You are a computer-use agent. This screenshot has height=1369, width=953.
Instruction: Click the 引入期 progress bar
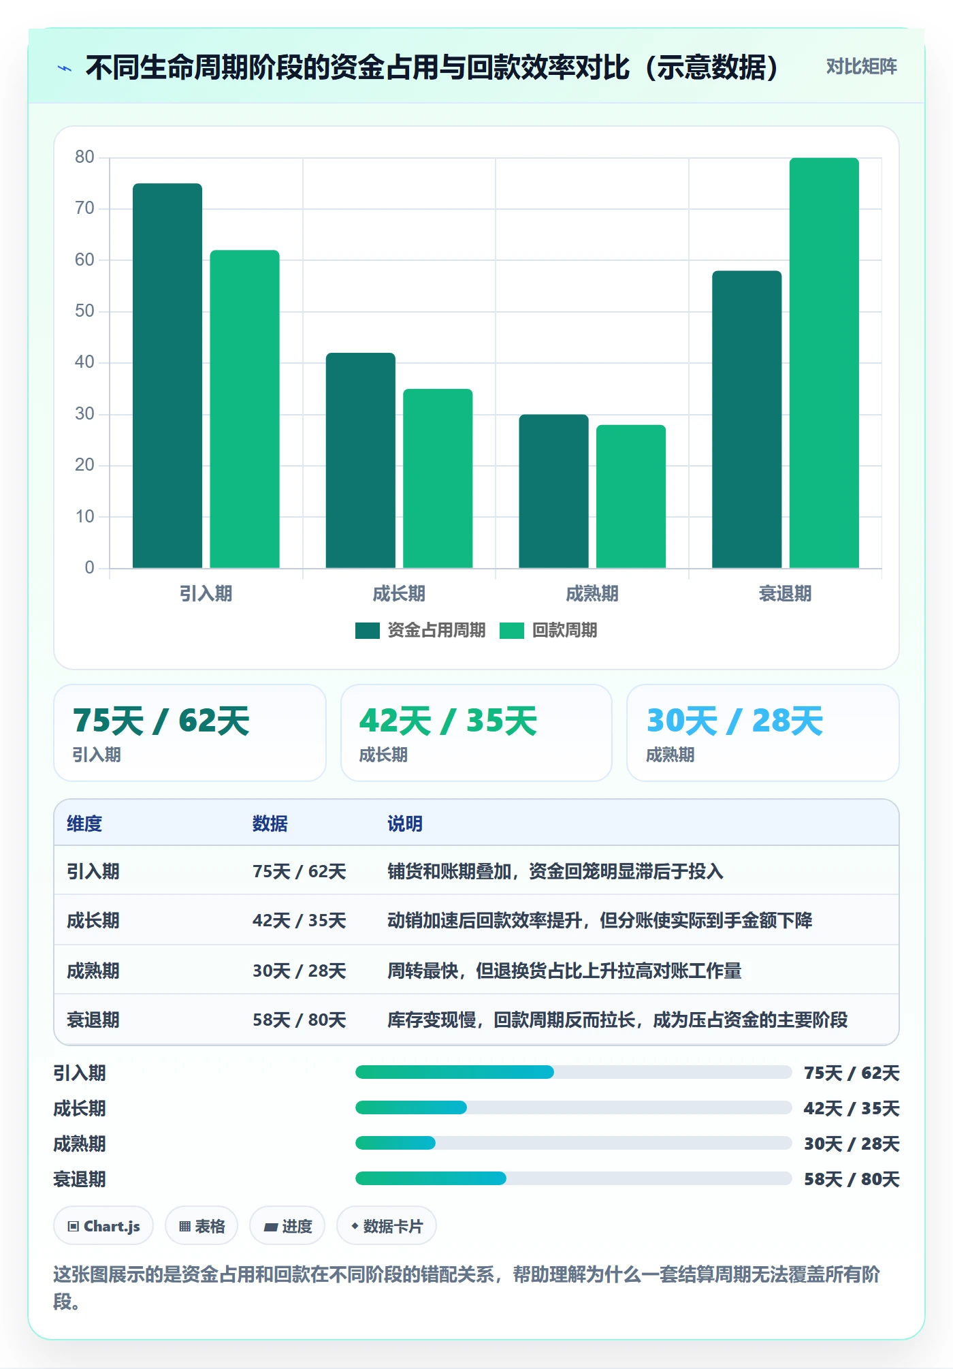(x=573, y=1072)
